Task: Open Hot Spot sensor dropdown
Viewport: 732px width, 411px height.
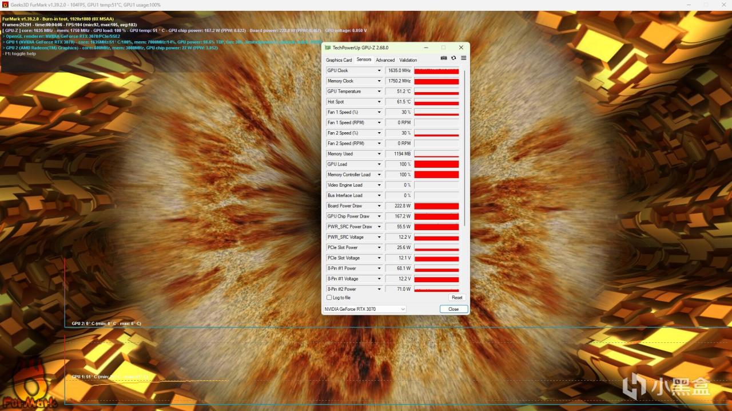Action: pyautogui.click(x=379, y=102)
